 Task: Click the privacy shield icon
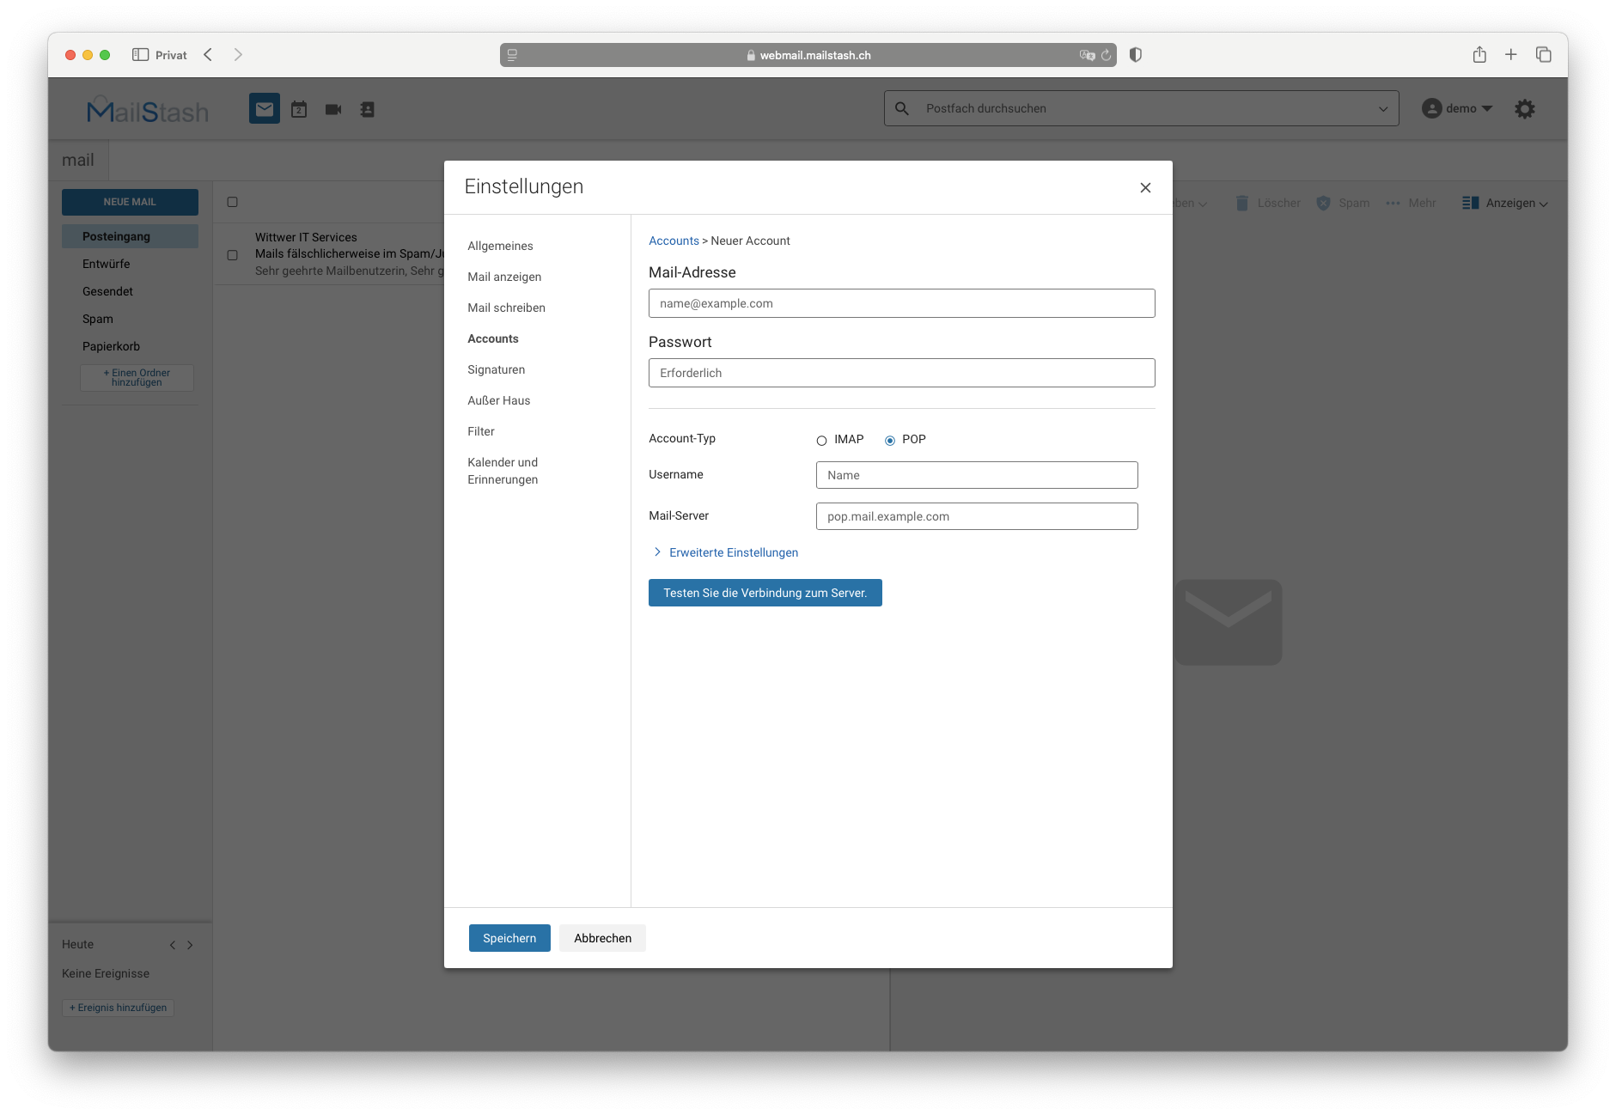1136,54
